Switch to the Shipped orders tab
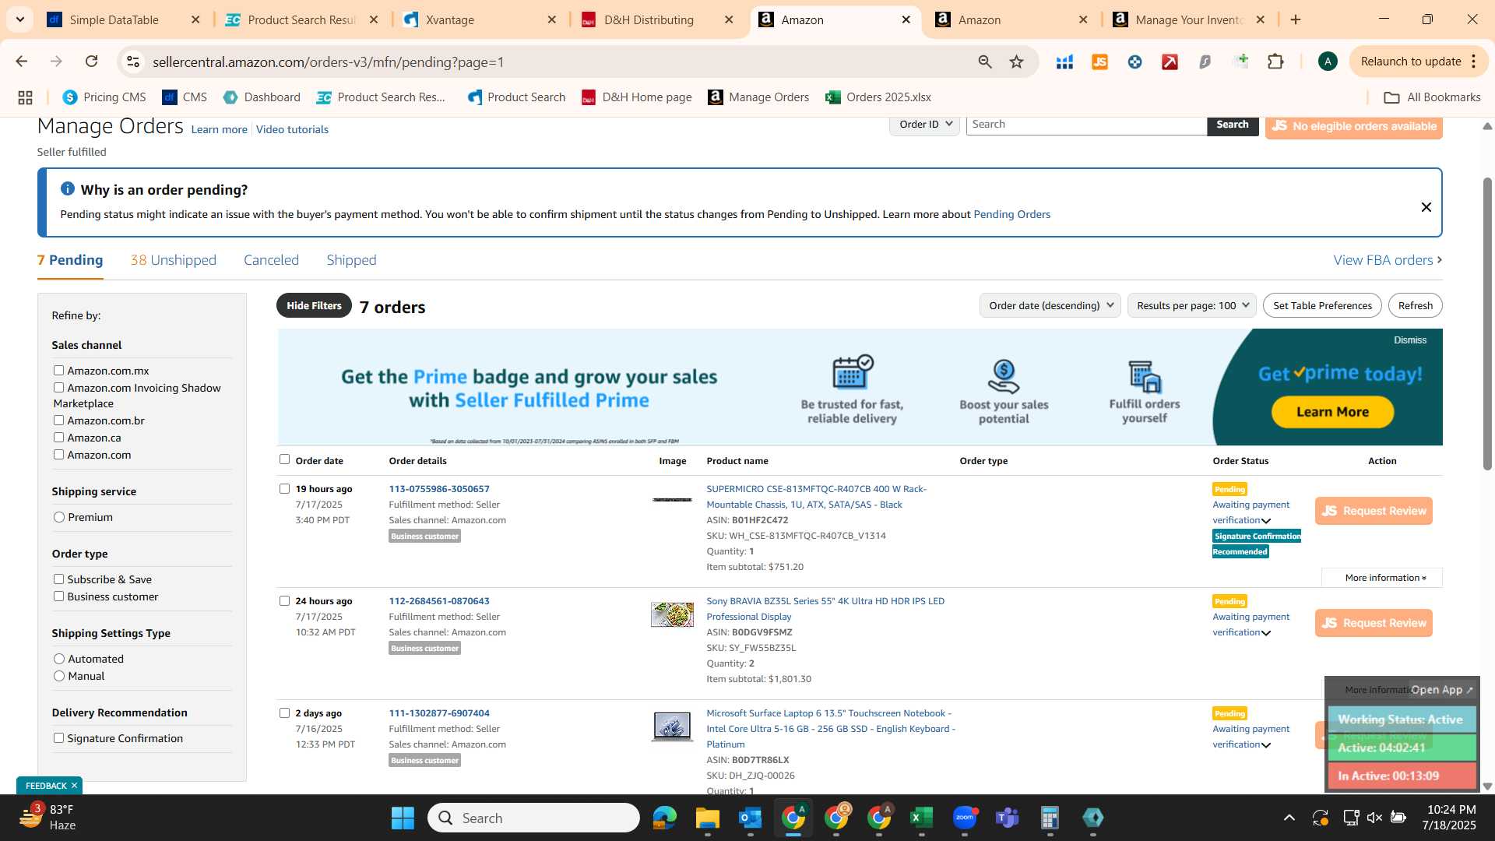Viewport: 1495px width, 841px height. click(351, 260)
